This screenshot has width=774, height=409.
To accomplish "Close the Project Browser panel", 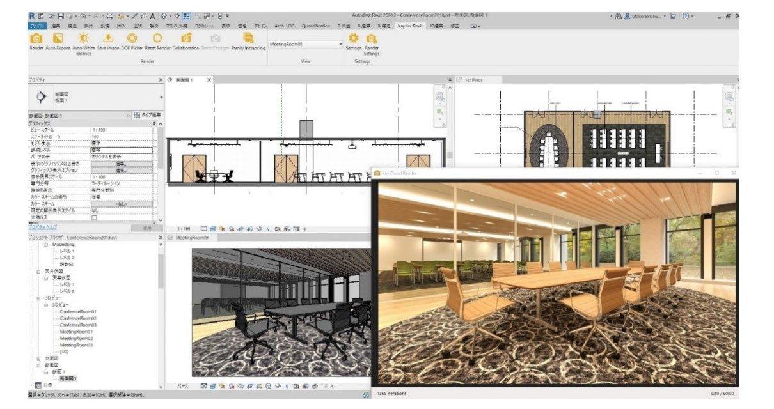I will pyautogui.click(x=161, y=238).
